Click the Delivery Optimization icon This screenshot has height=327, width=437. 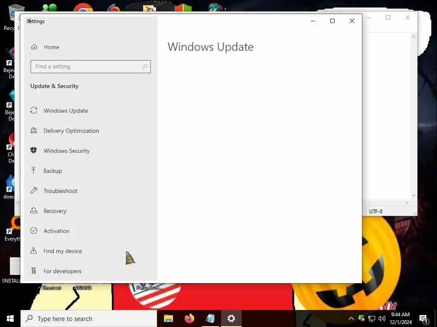[34, 130]
